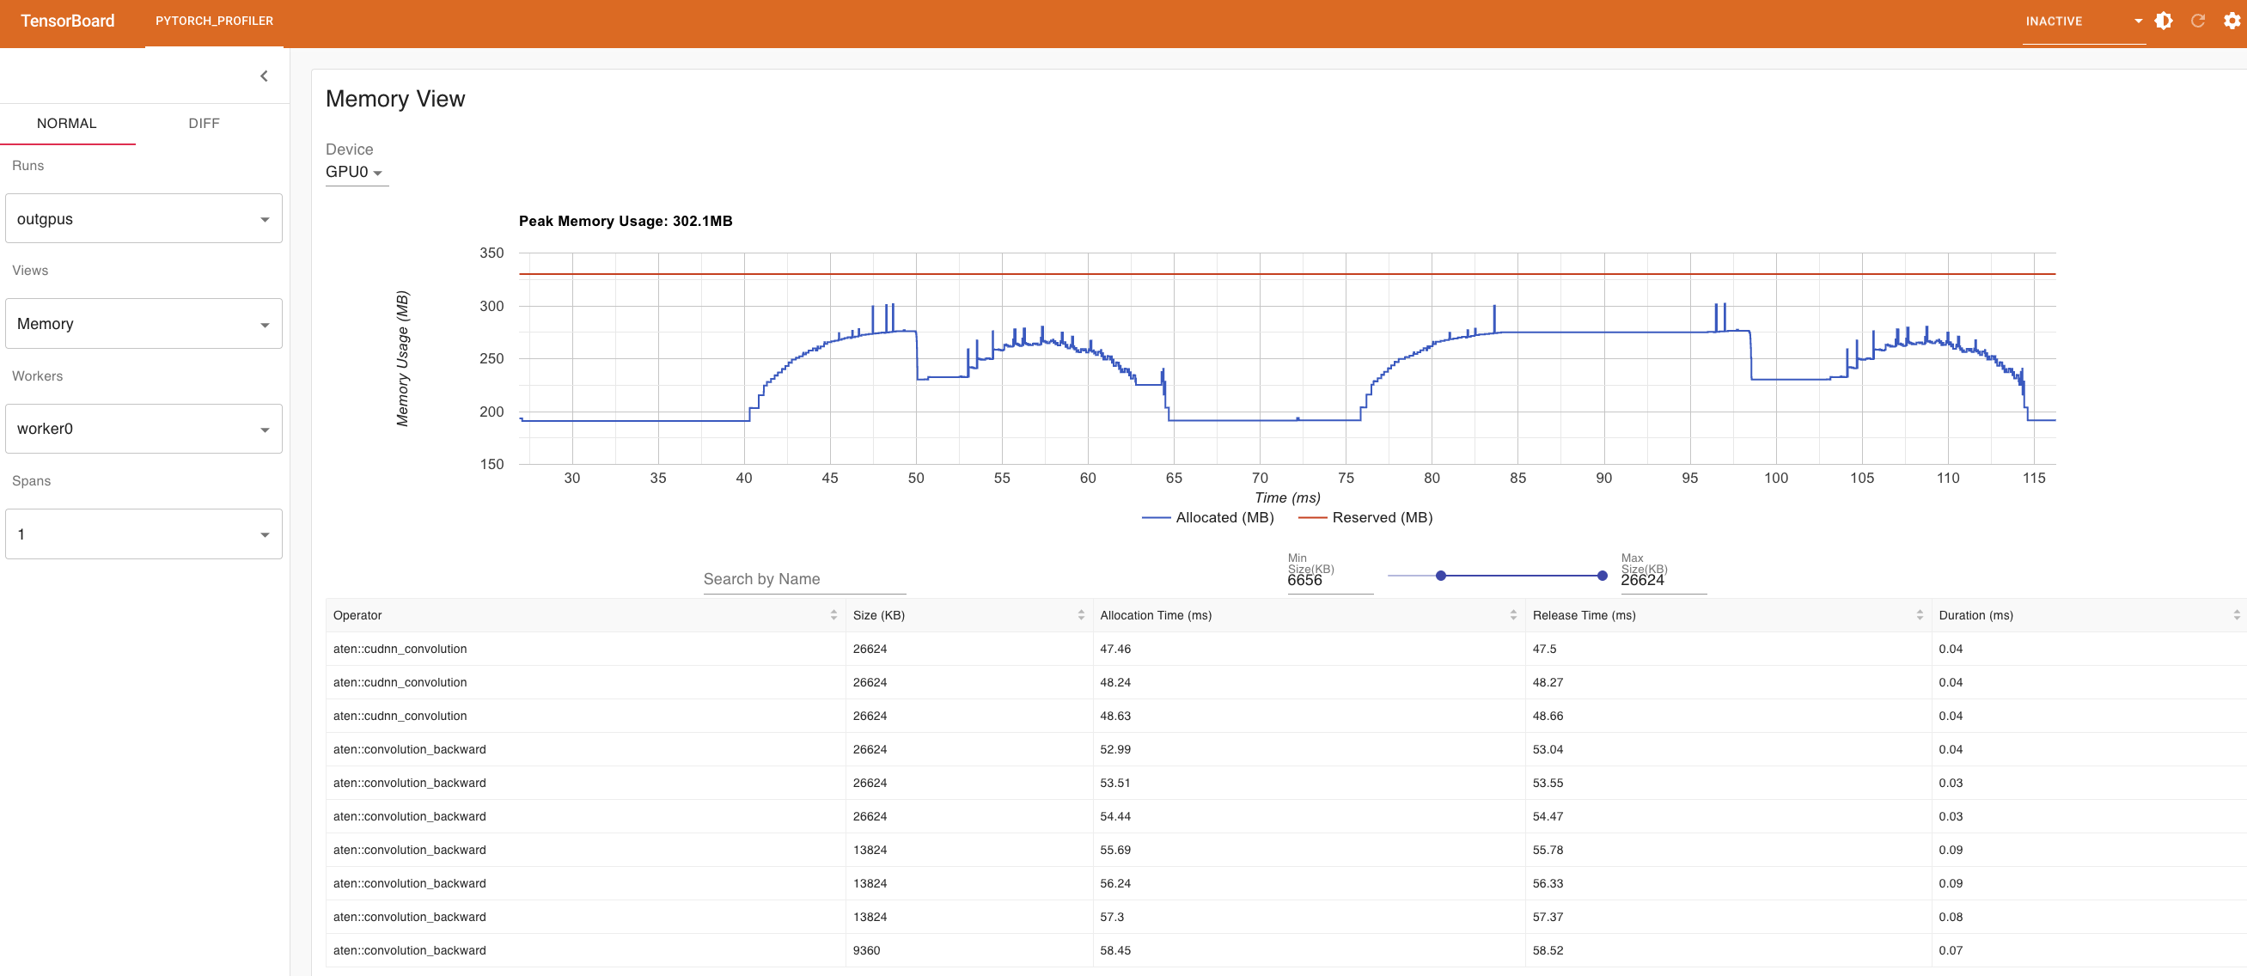
Task: Focus the Search by Name field
Action: coord(804,579)
